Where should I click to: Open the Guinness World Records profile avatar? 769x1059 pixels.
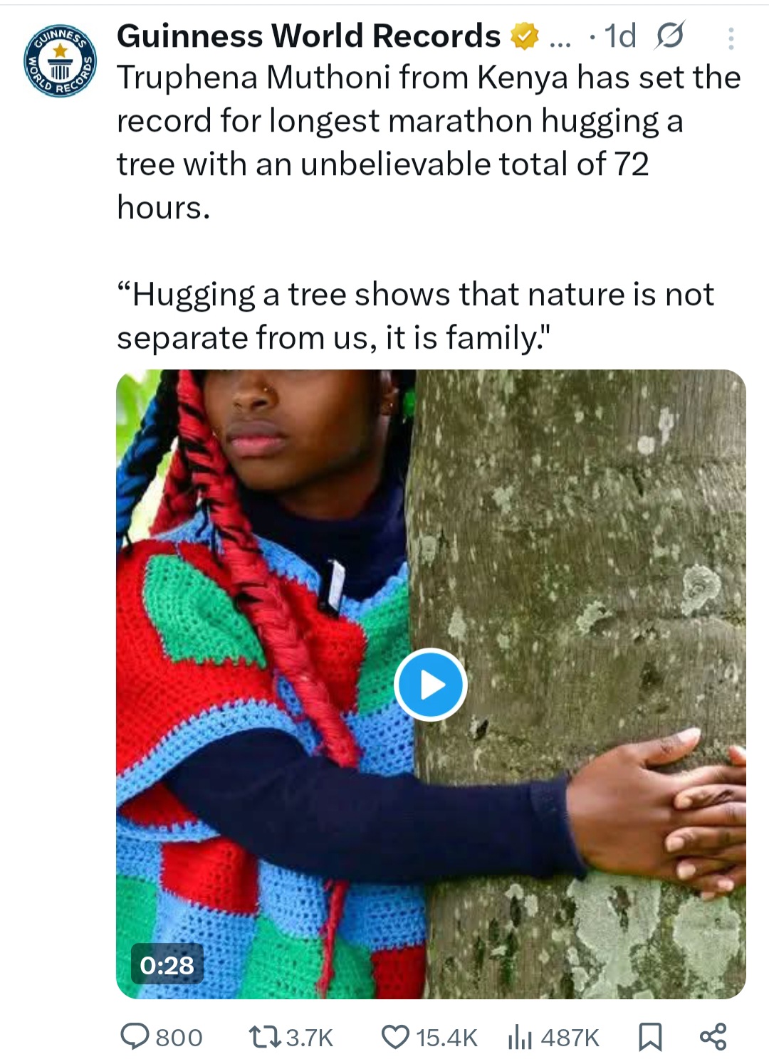[61, 61]
